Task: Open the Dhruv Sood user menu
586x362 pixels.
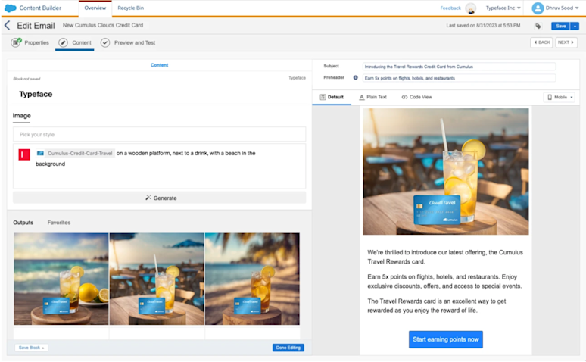Action: click(x=562, y=8)
